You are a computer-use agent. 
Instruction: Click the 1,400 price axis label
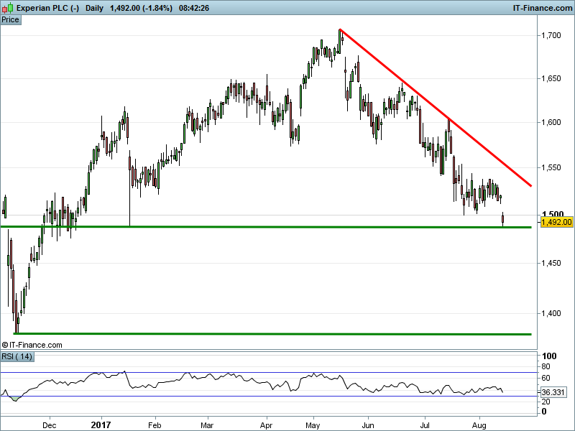coord(551,314)
